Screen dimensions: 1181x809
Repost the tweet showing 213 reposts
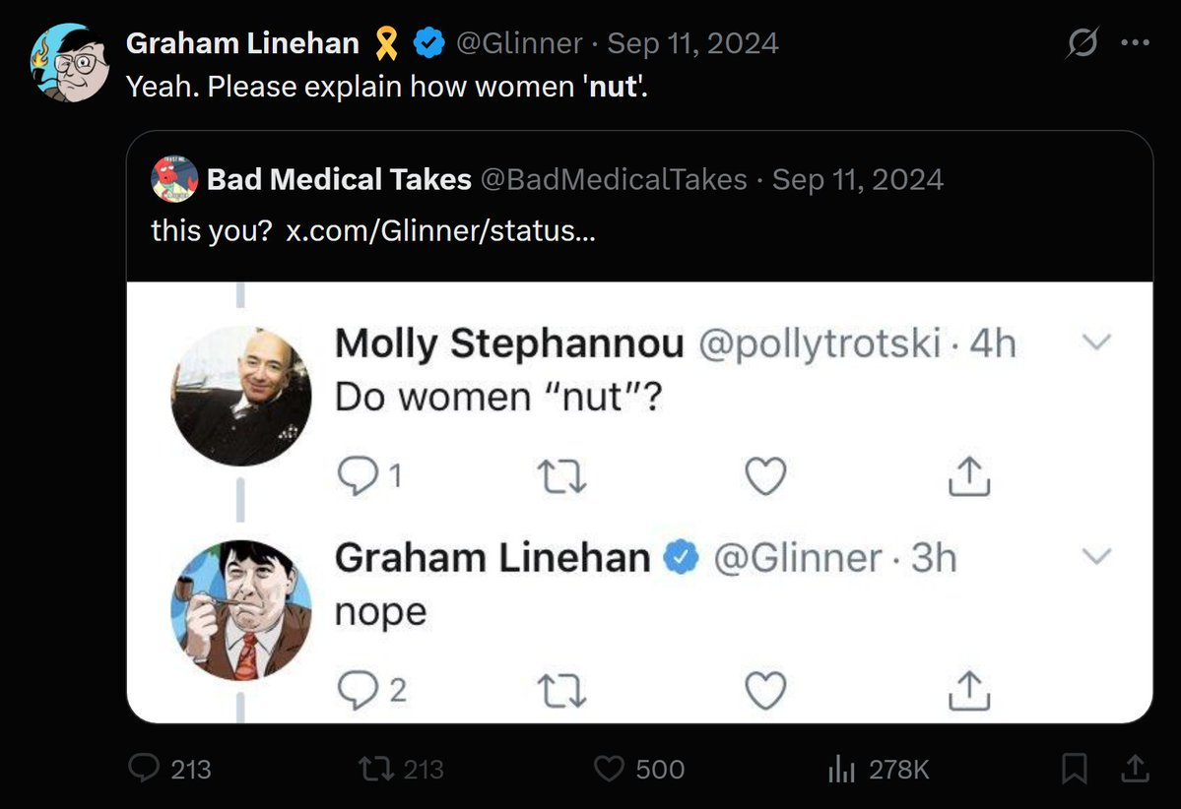pyautogui.click(x=401, y=769)
